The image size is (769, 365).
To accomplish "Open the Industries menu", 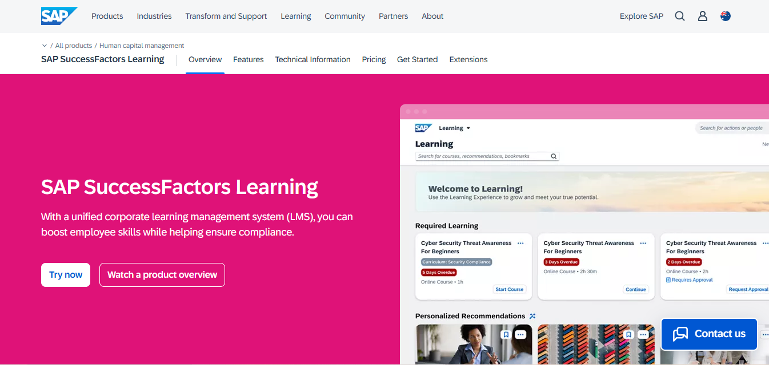I will pyautogui.click(x=154, y=16).
